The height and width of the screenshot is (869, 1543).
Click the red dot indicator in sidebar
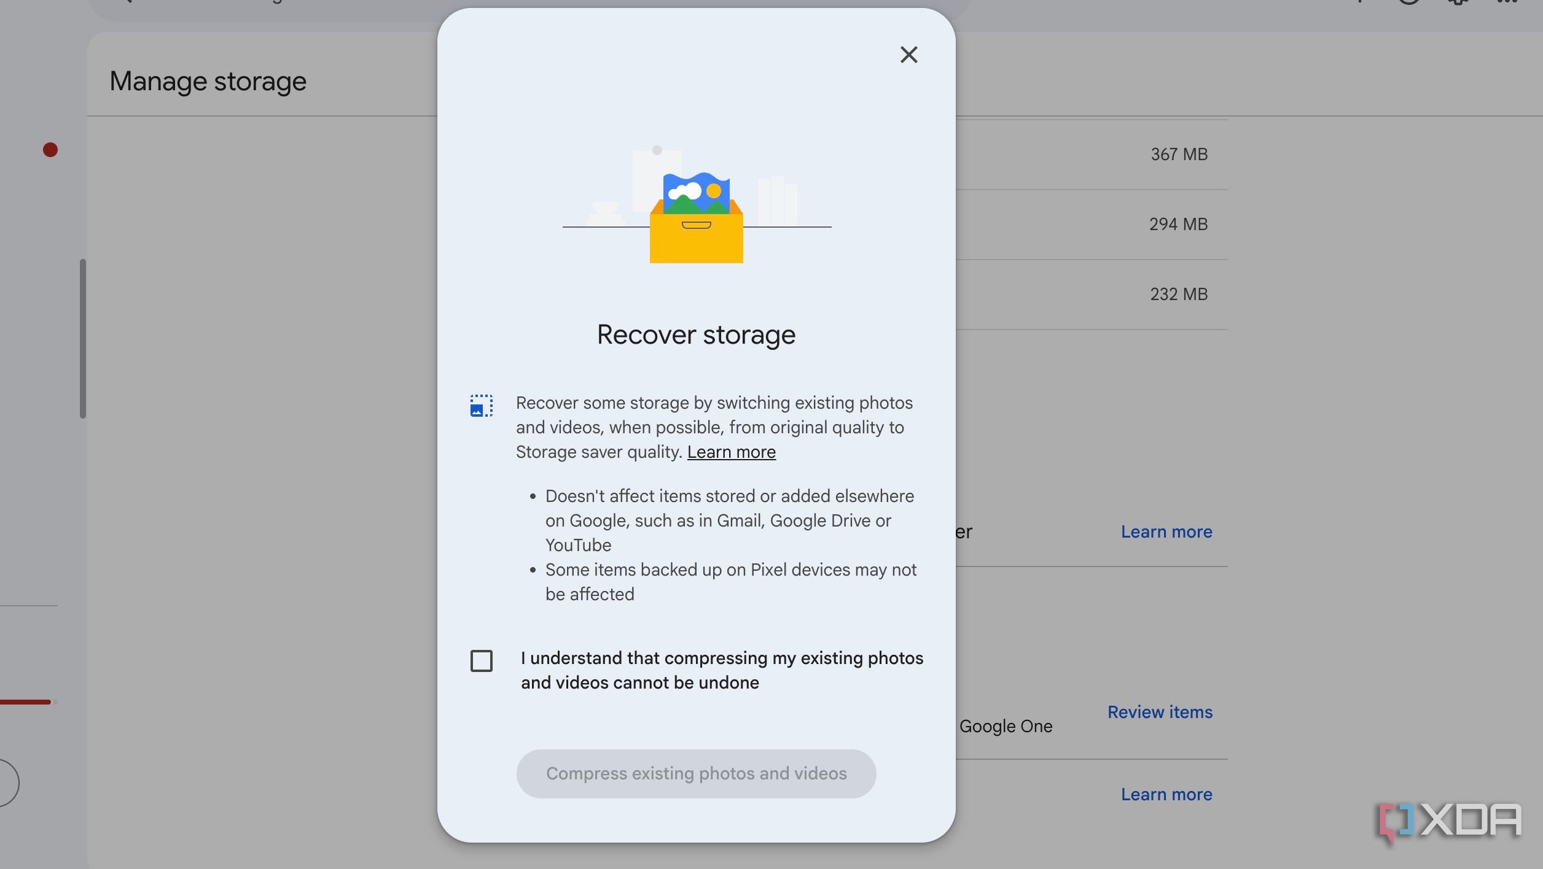(50, 150)
